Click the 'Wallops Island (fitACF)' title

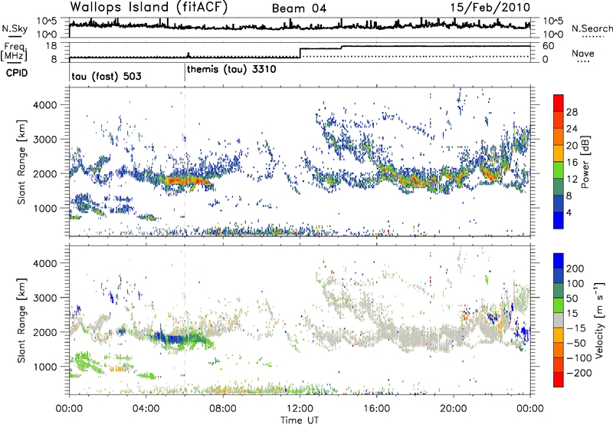pos(148,7)
